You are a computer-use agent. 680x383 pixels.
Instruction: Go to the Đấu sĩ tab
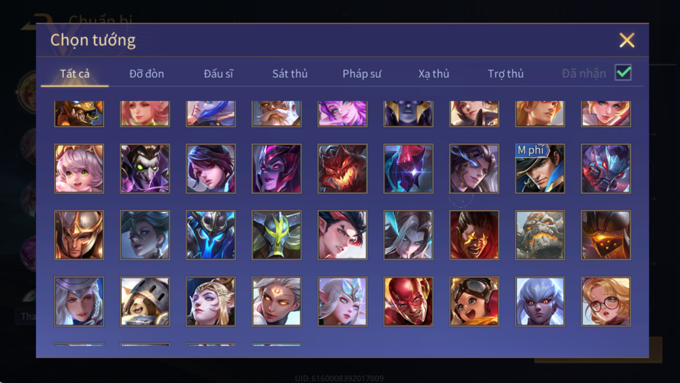tap(218, 74)
